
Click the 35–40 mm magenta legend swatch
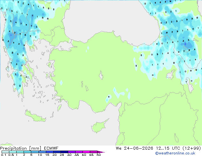tap(79, 152)
